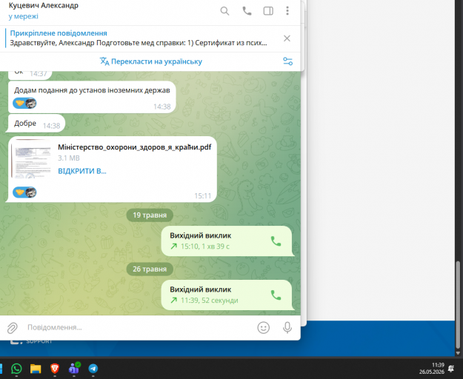
Task: Open Telegram from the taskbar
Action: pyautogui.click(x=93, y=369)
